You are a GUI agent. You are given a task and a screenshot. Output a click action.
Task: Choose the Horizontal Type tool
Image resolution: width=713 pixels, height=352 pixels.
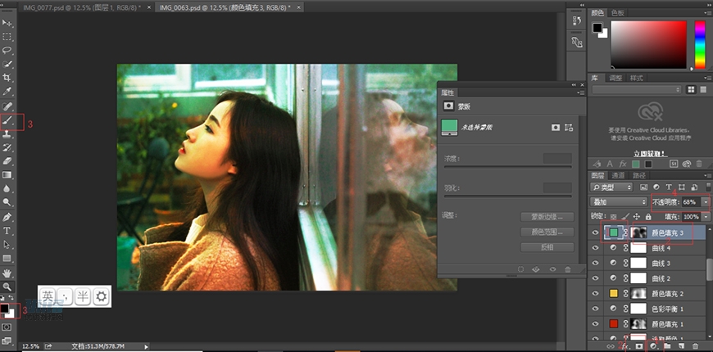click(7, 231)
